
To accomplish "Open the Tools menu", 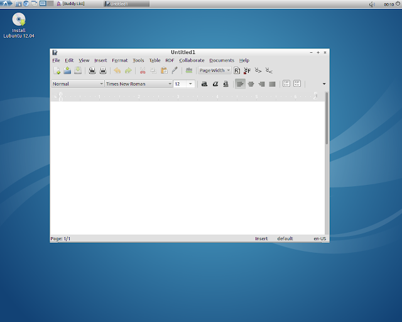I will [x=138, y=60].
